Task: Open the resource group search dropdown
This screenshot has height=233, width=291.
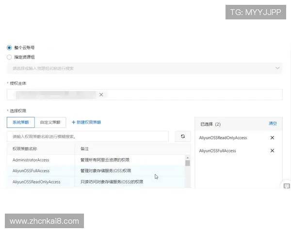Action: (x=145, y=68)
